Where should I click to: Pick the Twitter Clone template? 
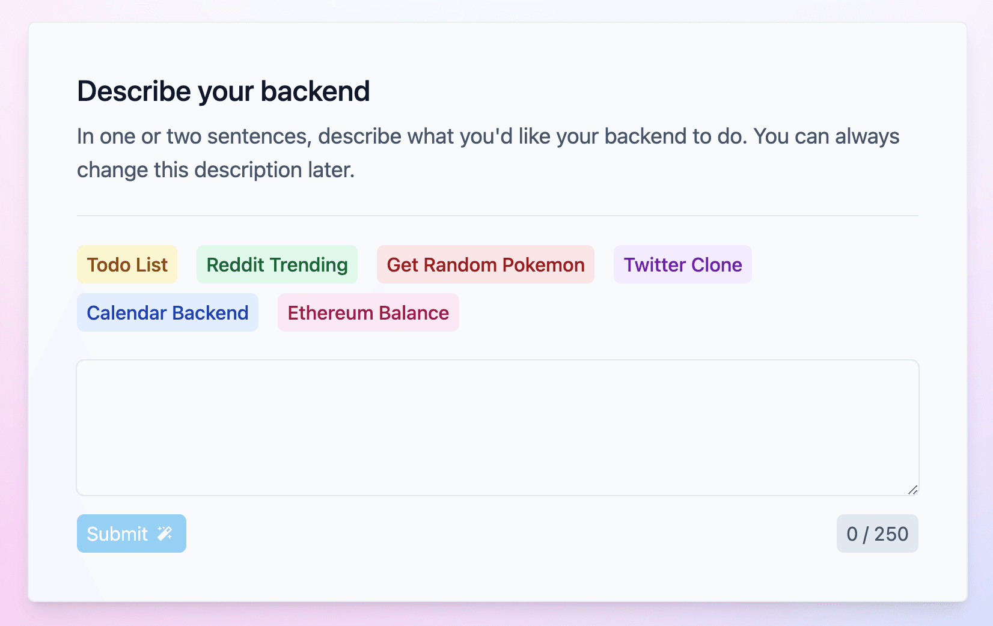pos(682,264)
